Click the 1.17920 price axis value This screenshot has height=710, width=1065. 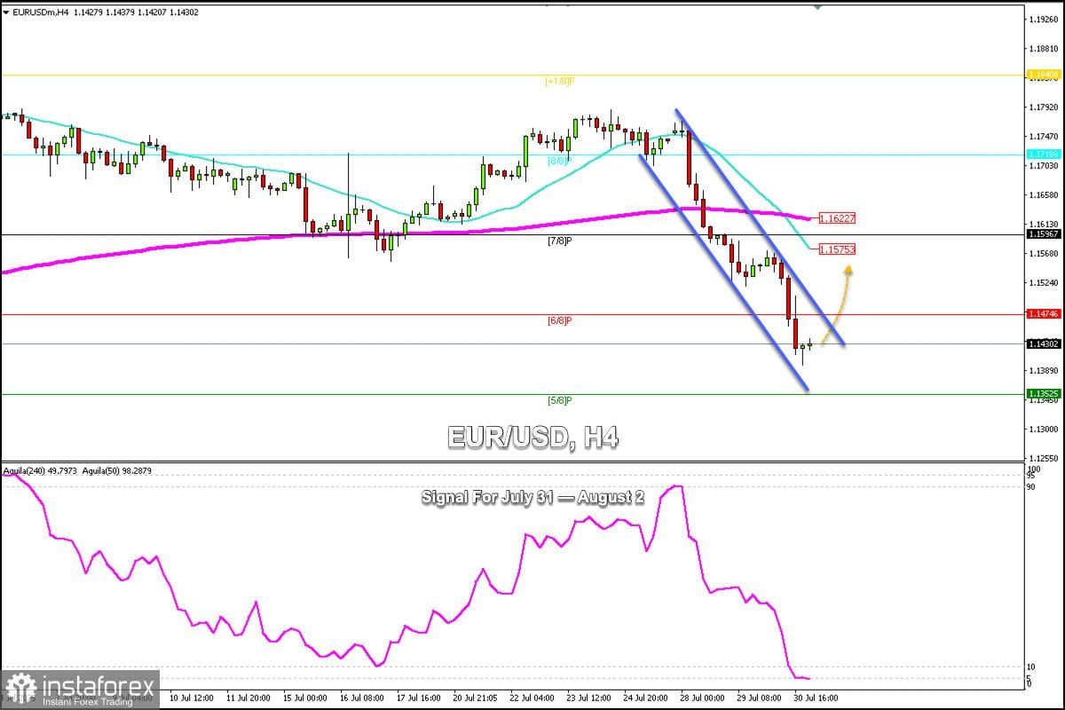pyautogui.click(x=1044, y=107)
